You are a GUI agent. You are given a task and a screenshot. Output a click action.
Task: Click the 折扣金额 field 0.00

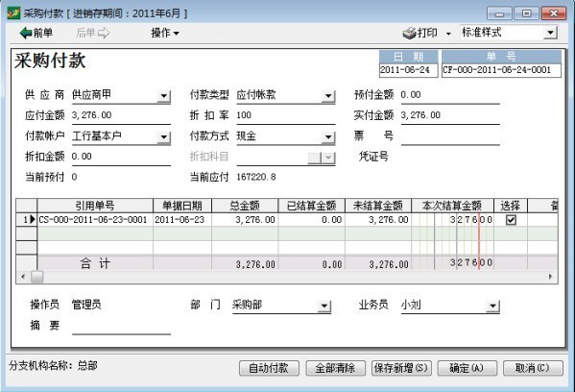tap(121, 157)
